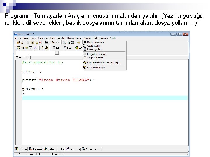210x157 pixels.
Task: Choose Derleyici Ayarları from Araçlar menu
Action: click(104, 42)
